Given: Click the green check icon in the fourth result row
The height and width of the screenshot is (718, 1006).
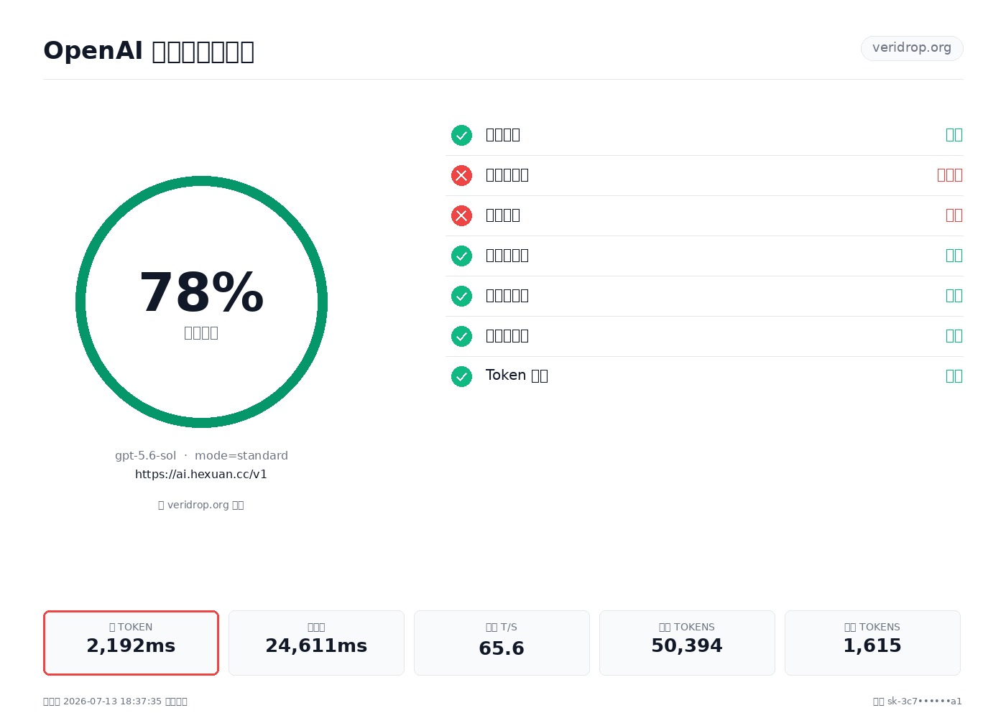Looking at the screenshot, I should [461, 256].
